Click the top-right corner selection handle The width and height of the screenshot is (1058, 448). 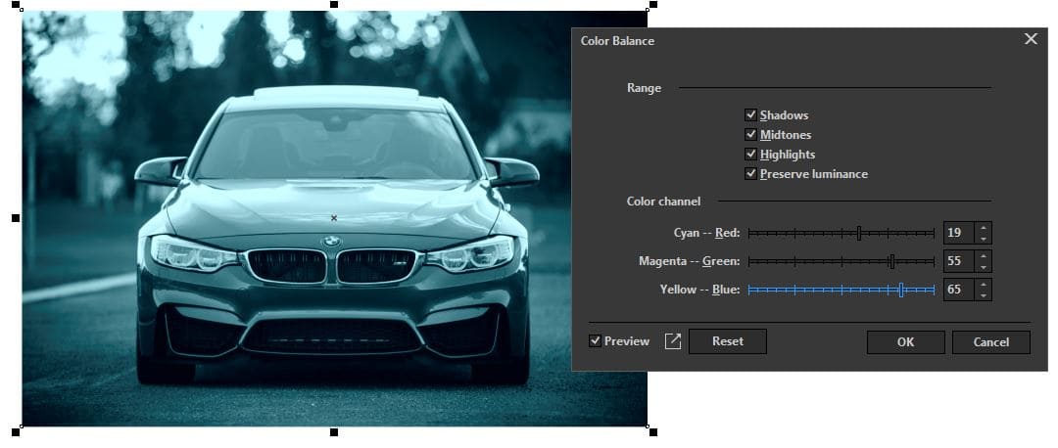click(x=652, y=5)
